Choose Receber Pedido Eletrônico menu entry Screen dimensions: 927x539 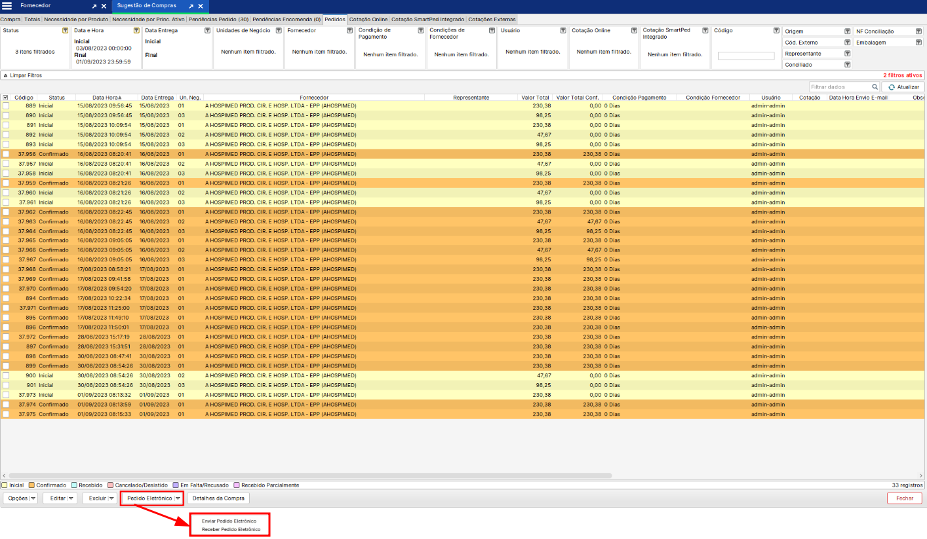click(231, 529)
